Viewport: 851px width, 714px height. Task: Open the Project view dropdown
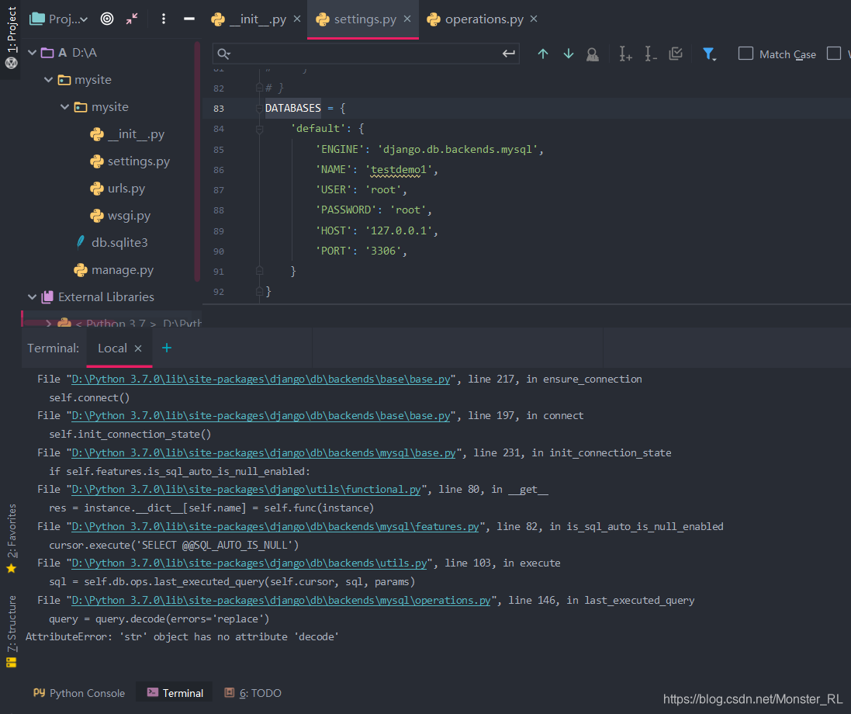coord(62,19)
